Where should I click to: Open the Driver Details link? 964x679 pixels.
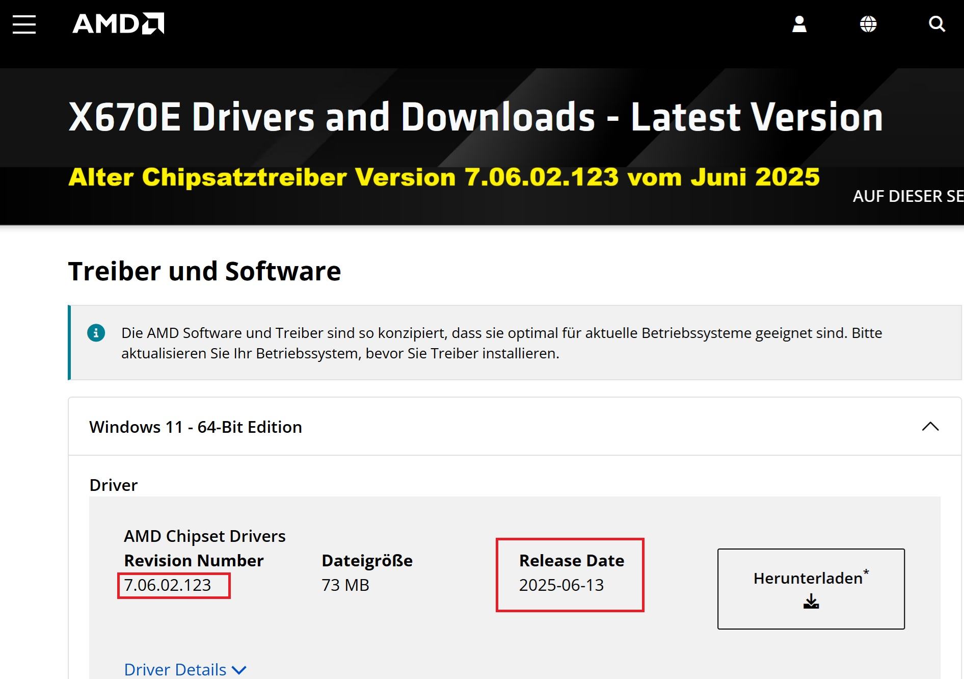coord(175,669)
